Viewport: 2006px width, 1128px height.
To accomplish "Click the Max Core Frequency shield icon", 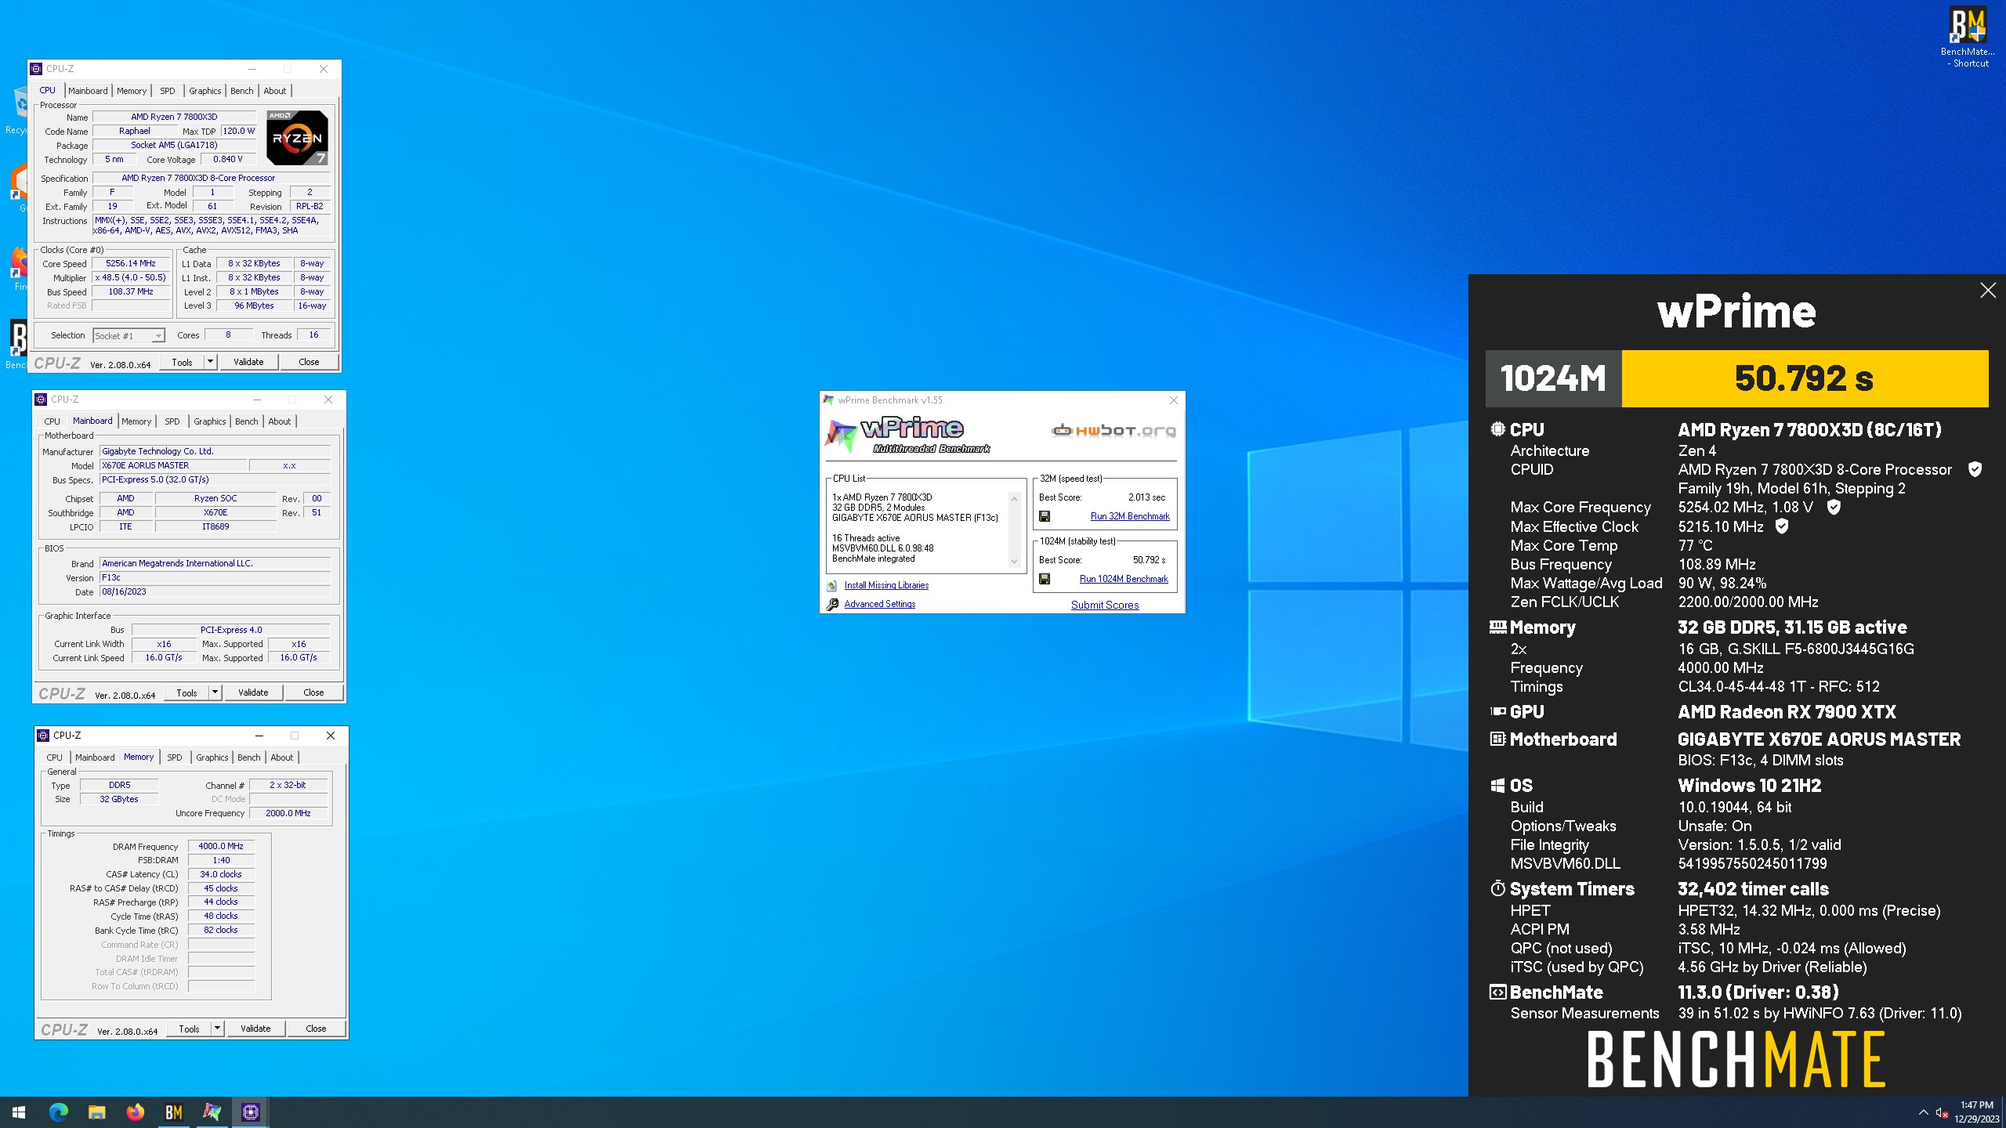I will (1834, 507).
